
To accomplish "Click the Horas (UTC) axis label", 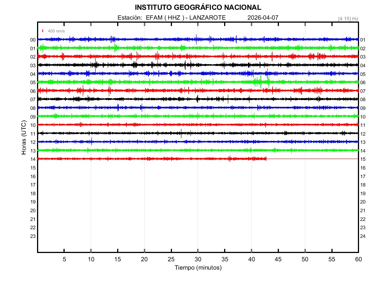I will [x=24, y=138].
